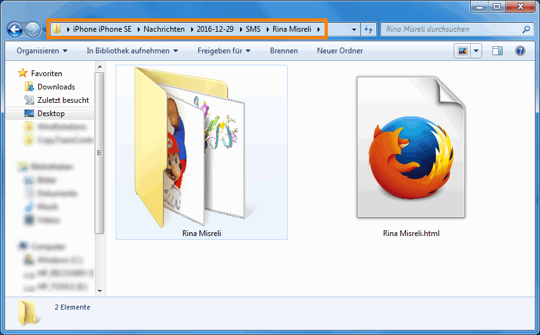
Task: Click the sidebar vertical scrollbar thumb
Action: pos(100,153)
